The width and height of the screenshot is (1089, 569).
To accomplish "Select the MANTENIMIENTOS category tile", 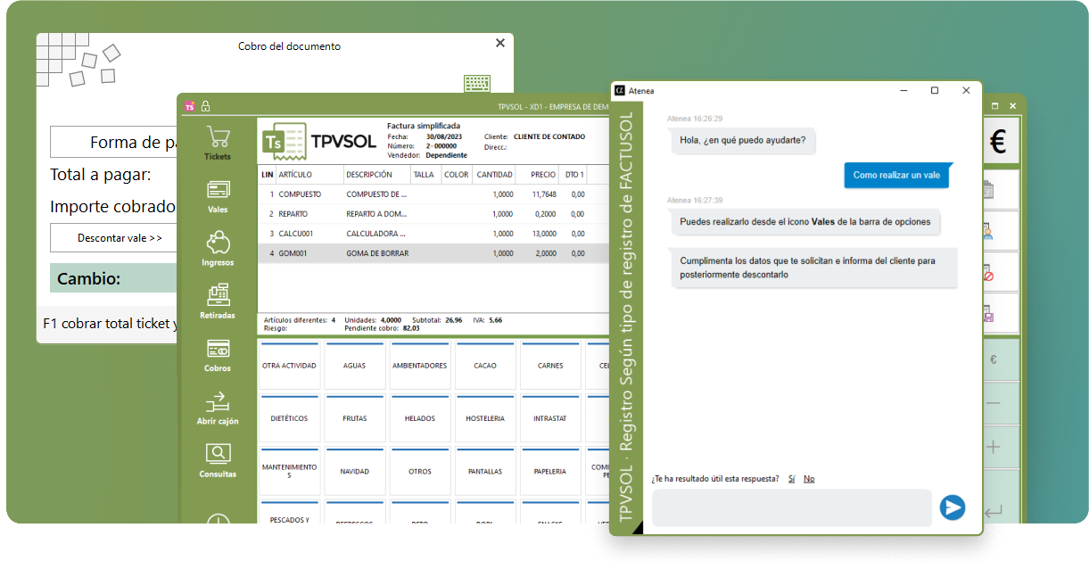I will pyautogui.click(x=289, y=471).
